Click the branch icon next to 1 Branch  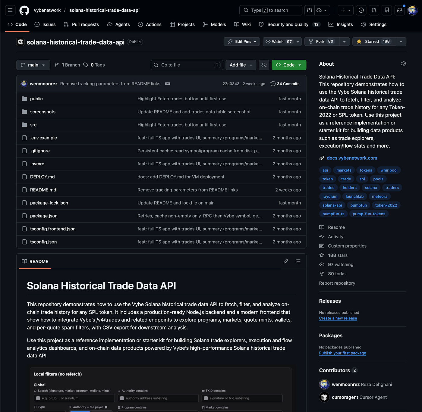pyautogui.click(x=57, y=65)
